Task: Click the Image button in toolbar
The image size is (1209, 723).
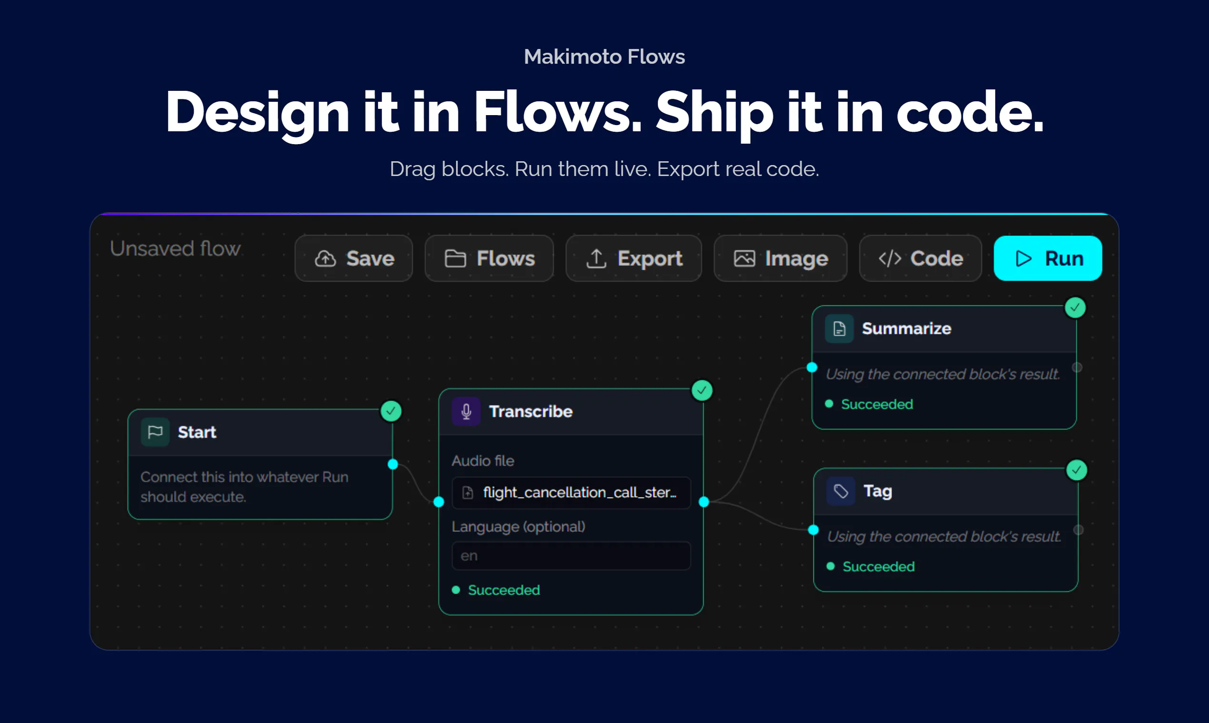Action: coord(781,258)
